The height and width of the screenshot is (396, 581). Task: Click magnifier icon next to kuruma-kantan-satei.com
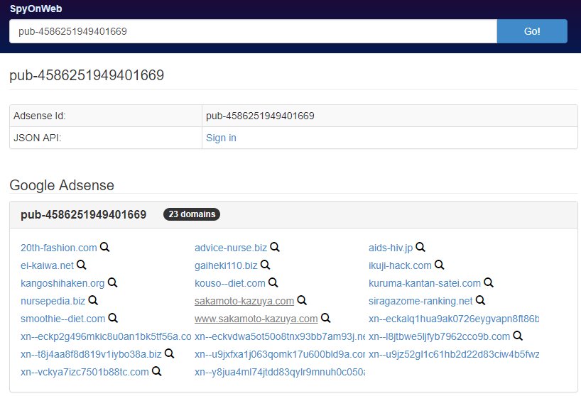[x=489, y=282]
